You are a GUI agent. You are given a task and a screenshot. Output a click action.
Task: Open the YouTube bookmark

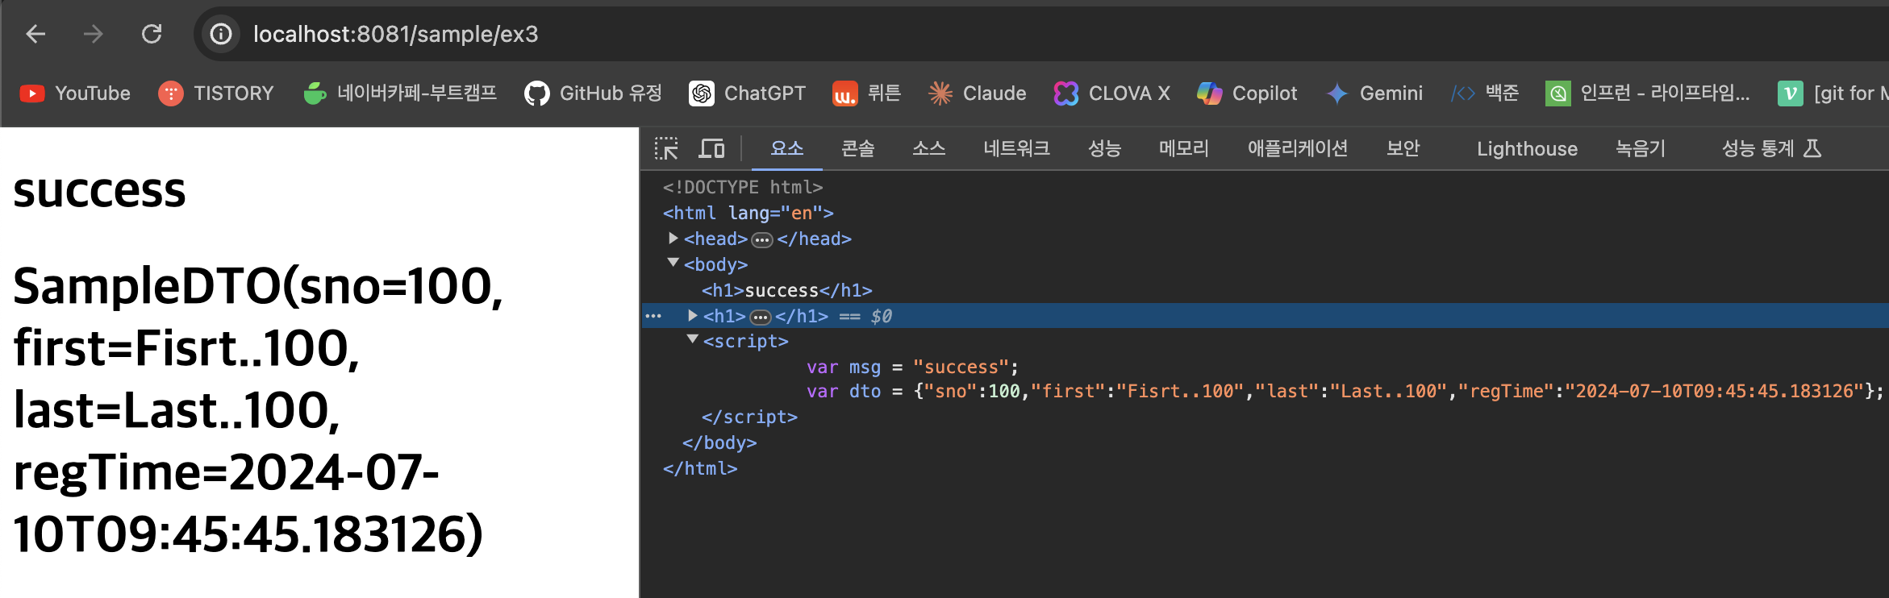75,93
